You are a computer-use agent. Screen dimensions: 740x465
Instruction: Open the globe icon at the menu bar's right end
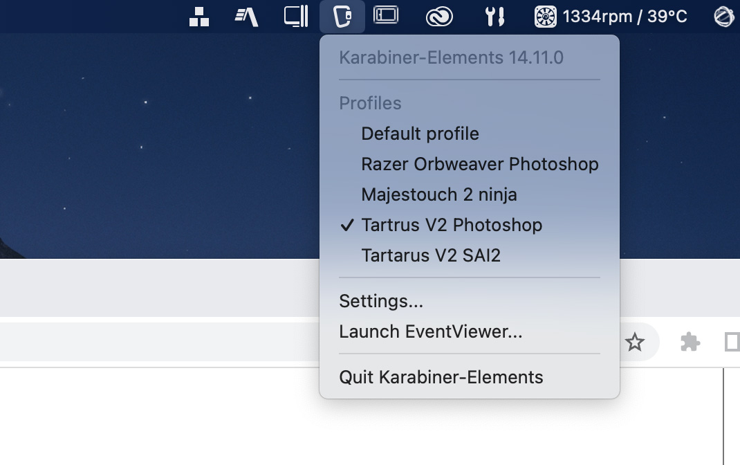[x=724, y=17]
